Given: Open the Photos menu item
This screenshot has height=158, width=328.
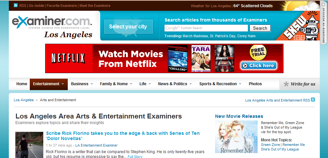Looking at the screenshot, I should (255, 84).
